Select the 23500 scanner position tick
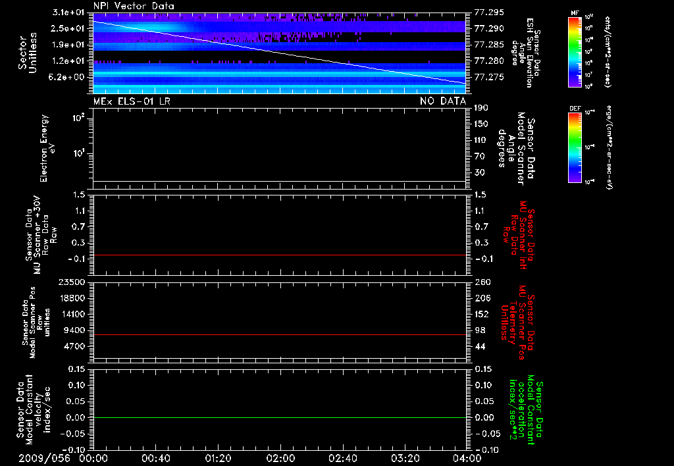 click(x=71, y=282)
